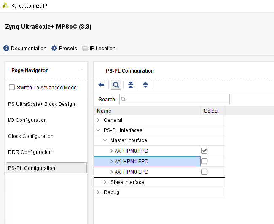This screenshot has width=274, height=224.
Task: Click the IP Location label
Action: click(102, 48)
